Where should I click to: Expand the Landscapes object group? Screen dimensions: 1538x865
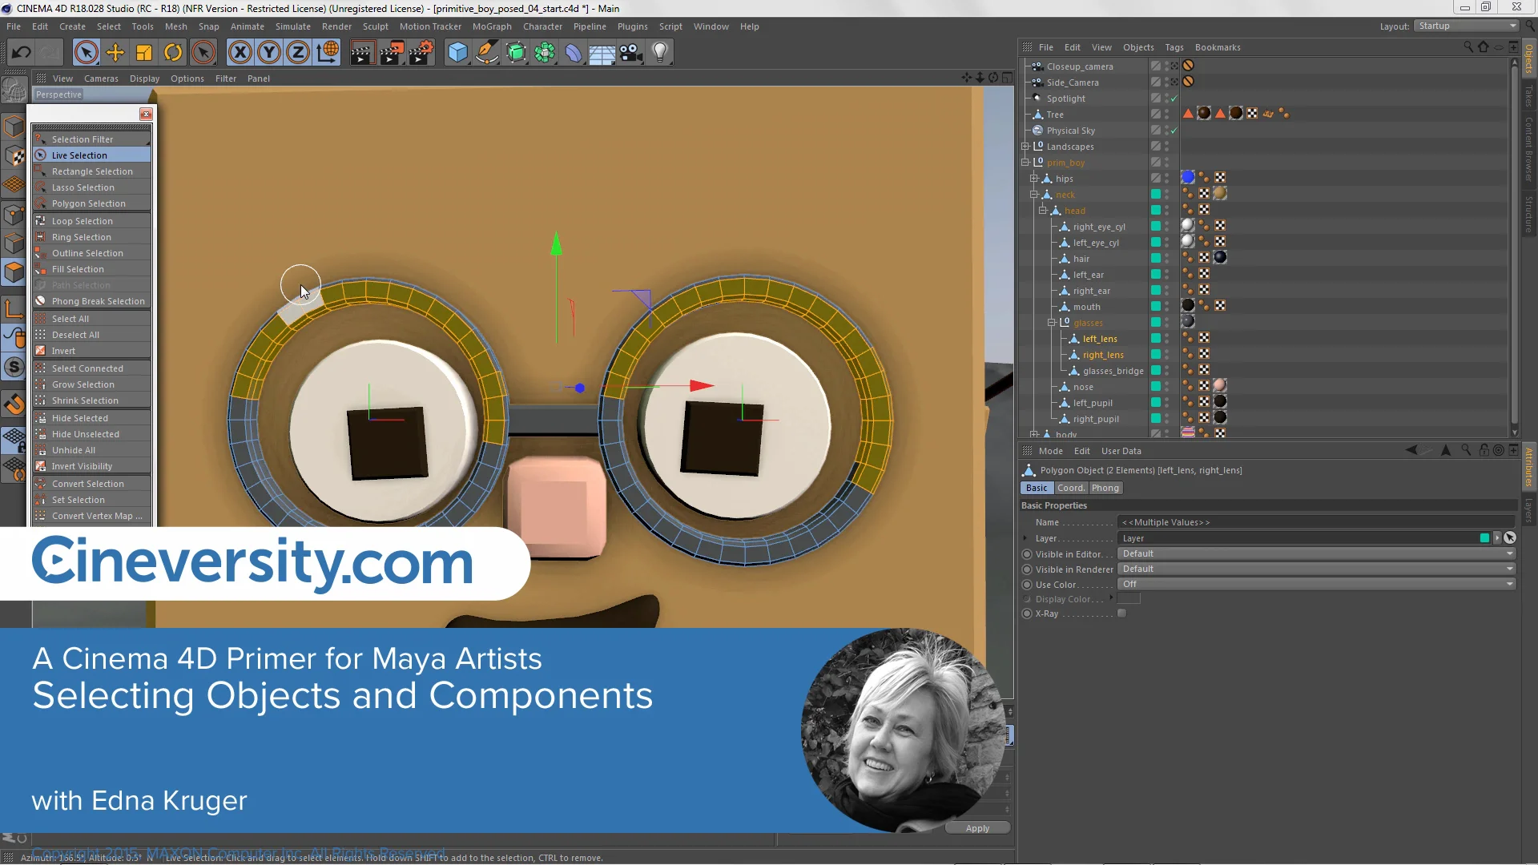[x=1025, y=147]
